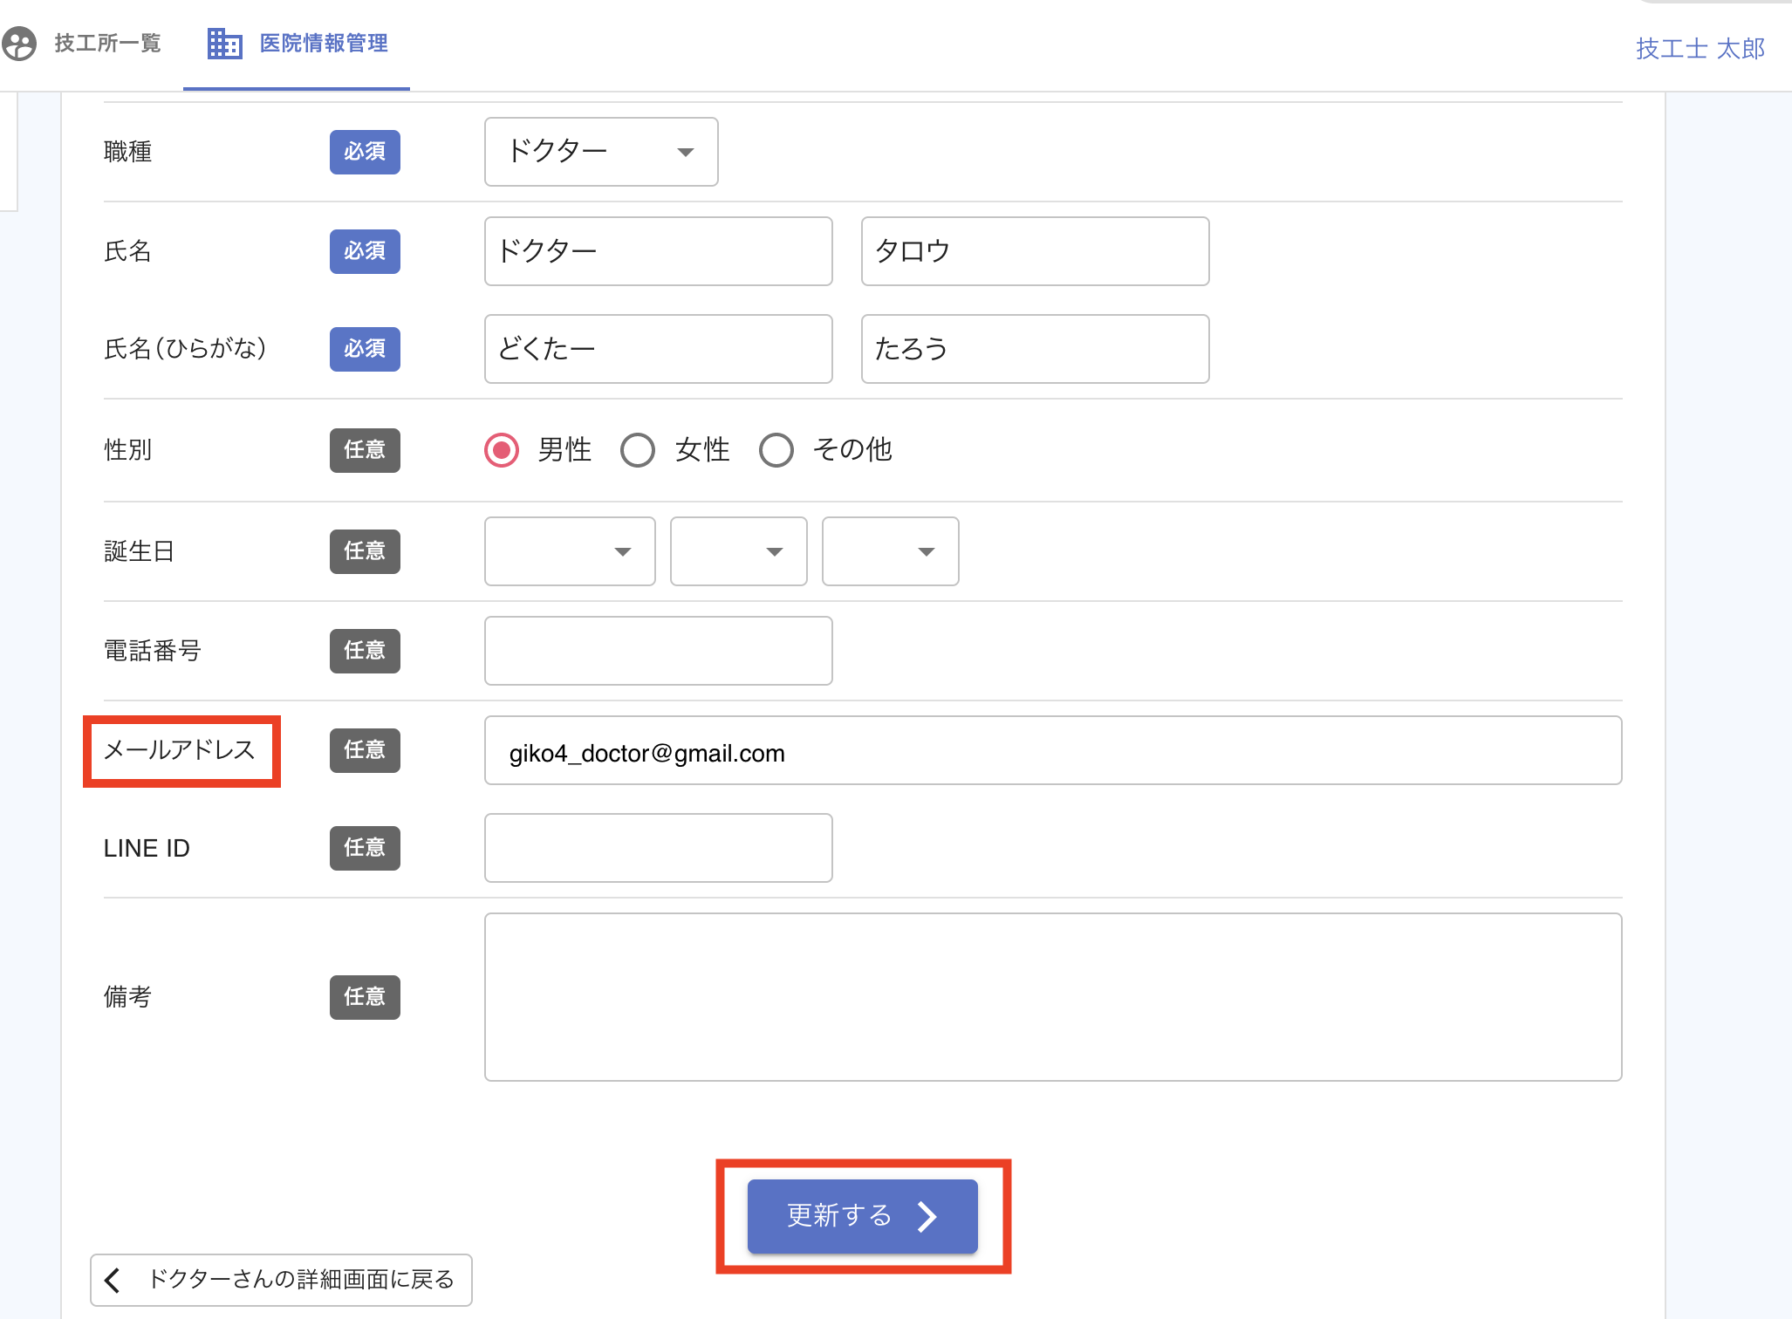Click the people icon beside 技工所一覧
Screen dimensions: 1792x1319
coord(19,44)
